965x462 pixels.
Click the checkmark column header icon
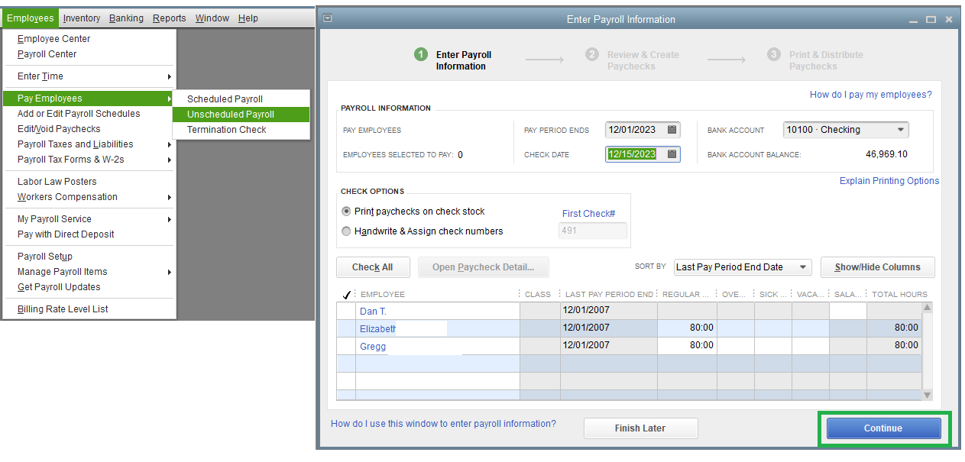[347, 295]
